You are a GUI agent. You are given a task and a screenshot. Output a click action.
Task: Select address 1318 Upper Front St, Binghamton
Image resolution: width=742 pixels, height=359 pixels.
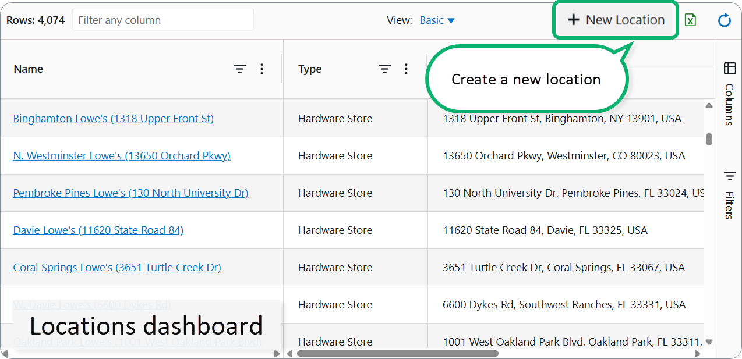(562, 119)
